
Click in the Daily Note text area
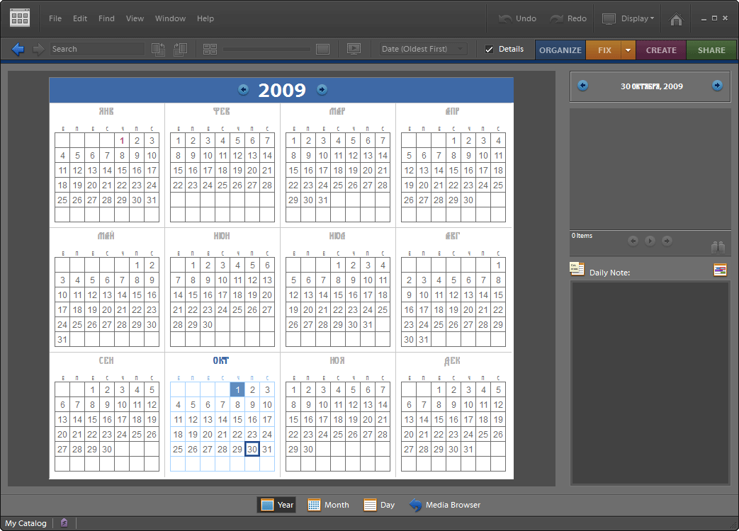pos(650,383)
